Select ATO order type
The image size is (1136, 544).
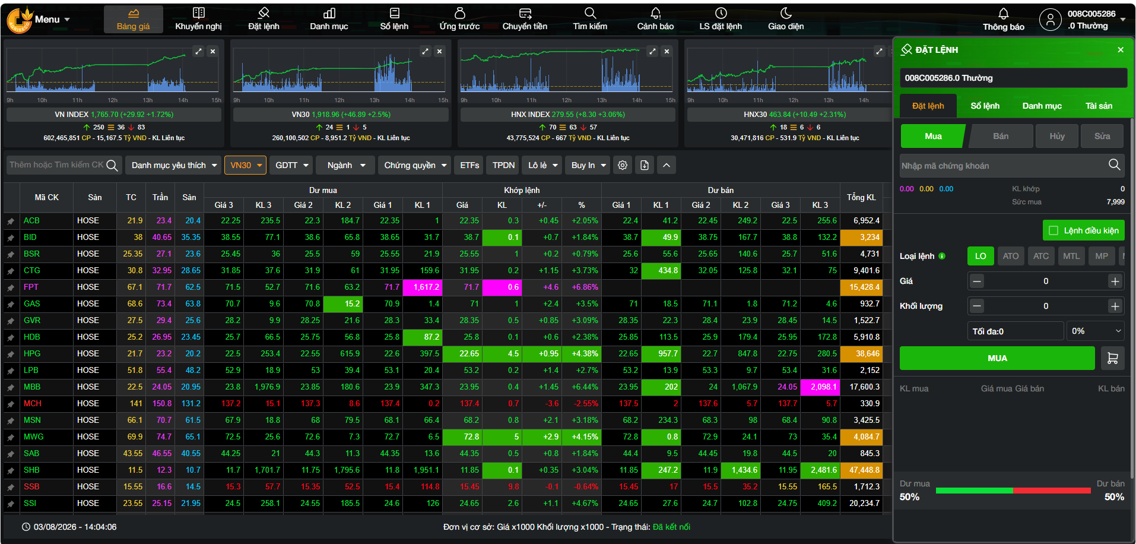(x=1011, y=256)
